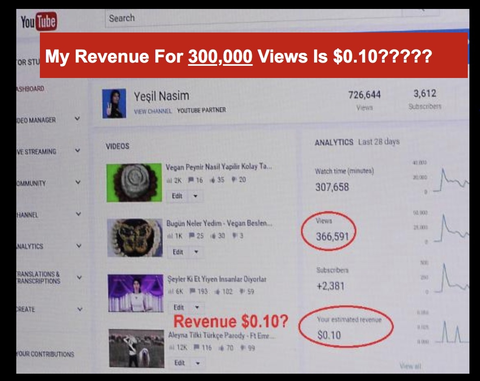480x381 pixels.
Task: Click the 726,644 total views count
Action: (364, 95)
